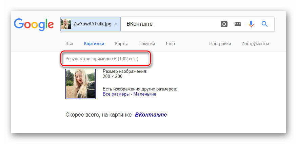The height and width of the screenshot is (144, 297).
Task: Switch to the Все tab
Action: click(69, 44)
